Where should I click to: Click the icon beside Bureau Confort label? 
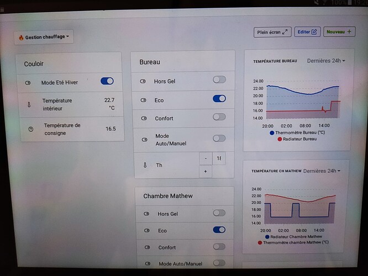144,118
